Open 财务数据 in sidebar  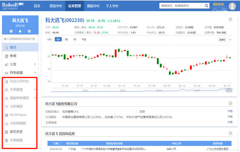pos(20,73)
